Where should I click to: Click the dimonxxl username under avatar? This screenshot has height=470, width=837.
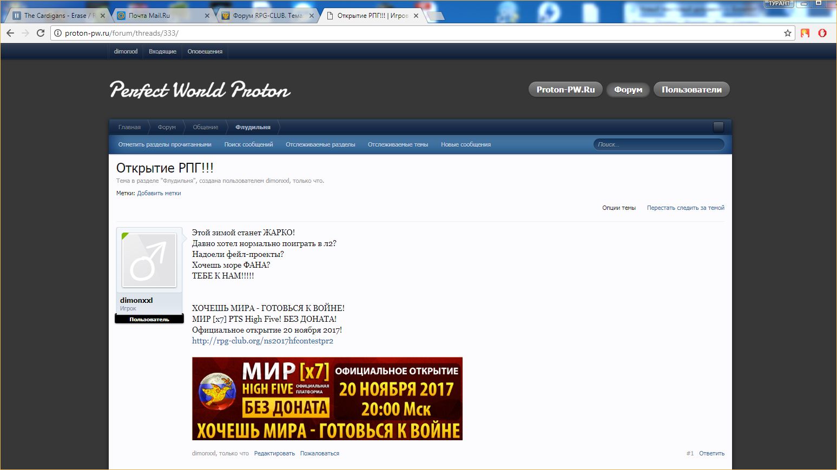136,300
